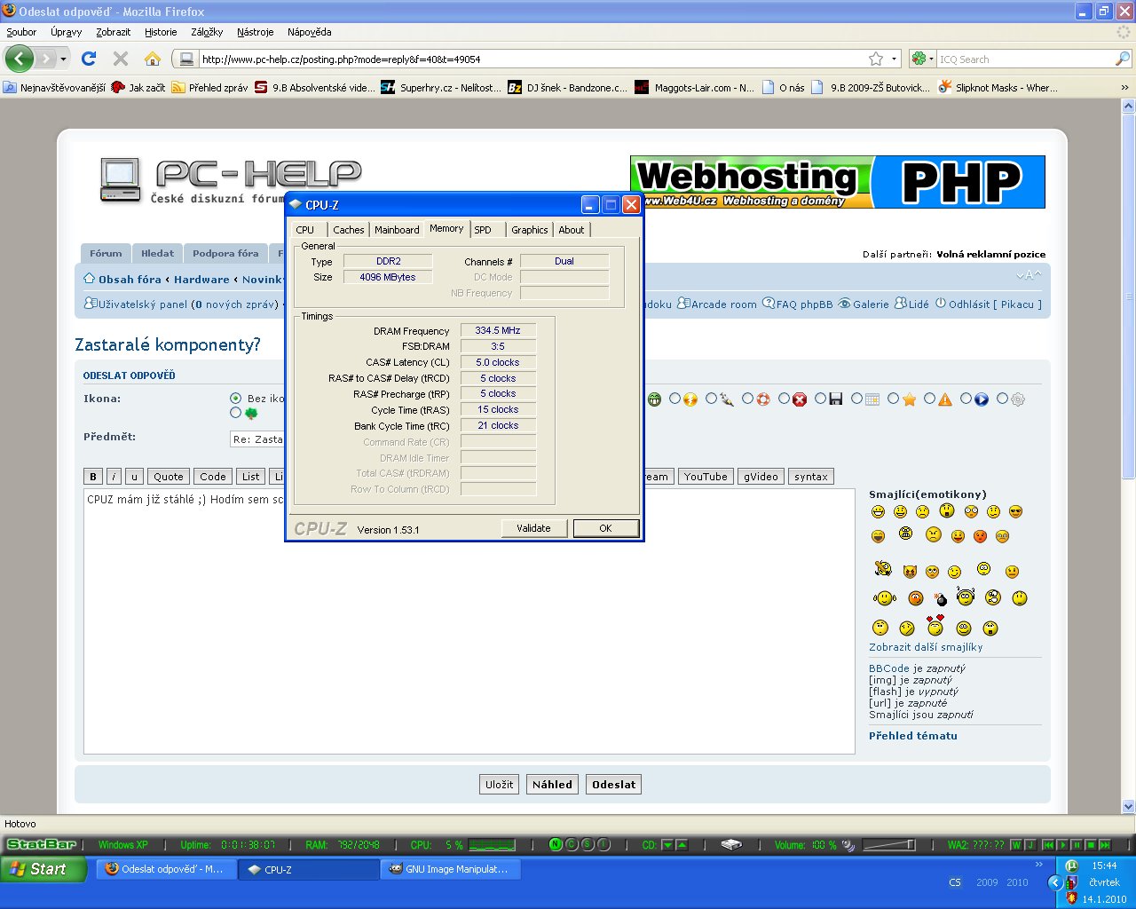This screenshot has width=1136, height=909.
Task: Open 'Zobrazit další smajlíky' link
Action: [926, 647]
